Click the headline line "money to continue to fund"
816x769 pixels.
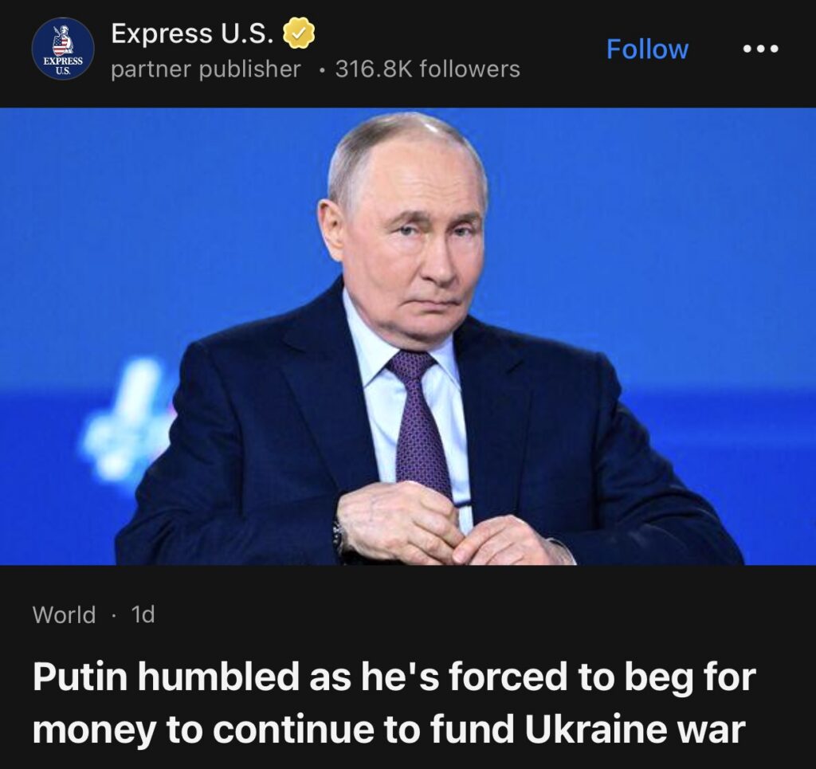click(x=273, y=729)
